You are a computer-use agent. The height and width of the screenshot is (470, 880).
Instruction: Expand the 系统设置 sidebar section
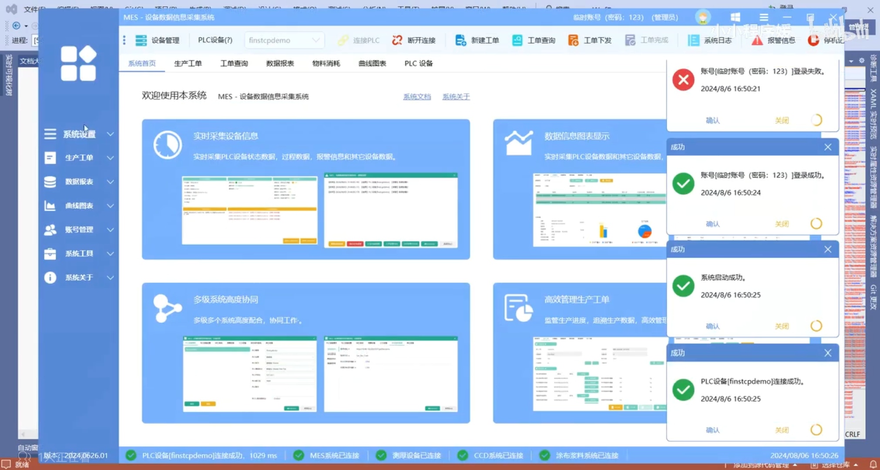click(79, 134)
